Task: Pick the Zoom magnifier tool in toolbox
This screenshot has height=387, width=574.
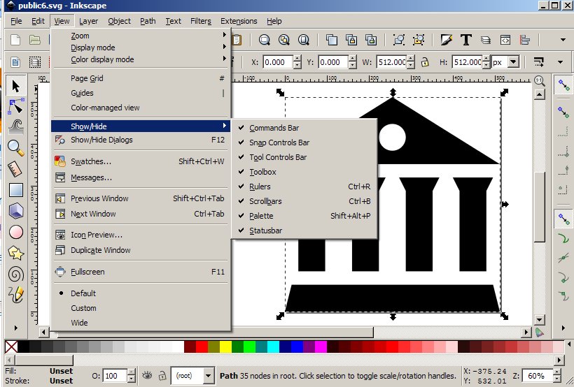Action: (16, 147)
